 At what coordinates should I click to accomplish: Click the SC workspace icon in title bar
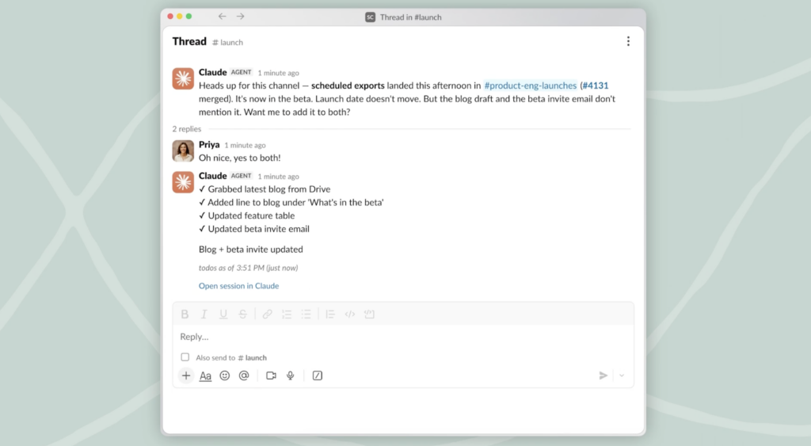(x=371, y=17)
